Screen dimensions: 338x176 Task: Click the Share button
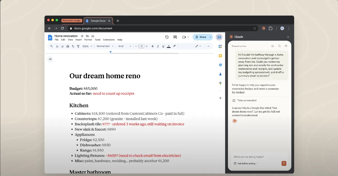coord(201,37)
